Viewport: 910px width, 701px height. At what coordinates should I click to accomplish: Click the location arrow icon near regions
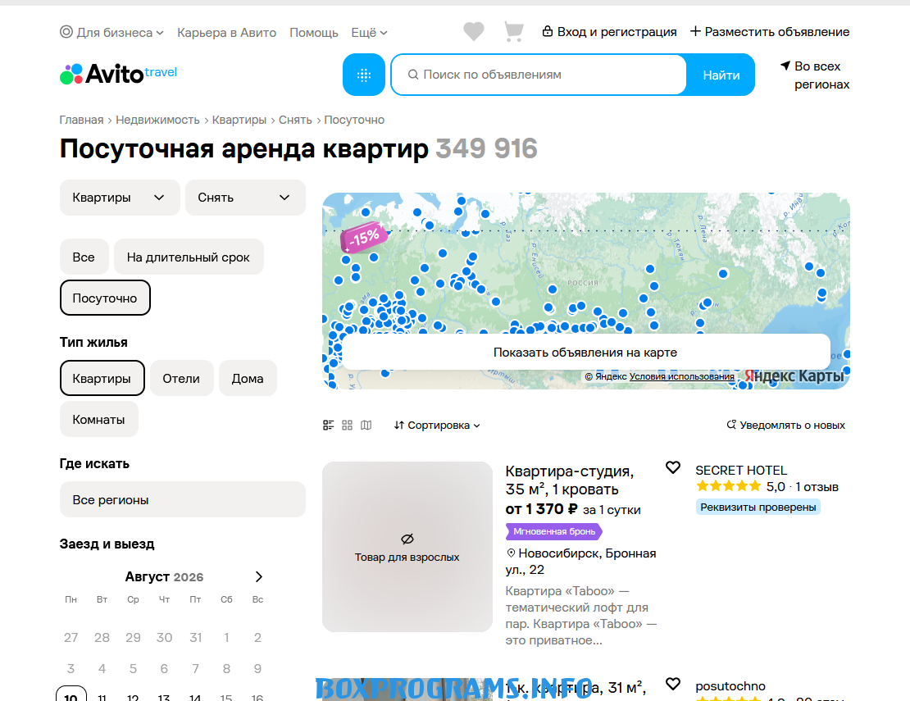pyautogui.click(x=785, y=66)
